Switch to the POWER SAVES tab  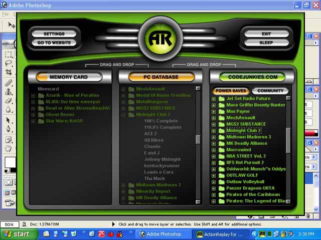pyautogui.click(x=231, y=90)
